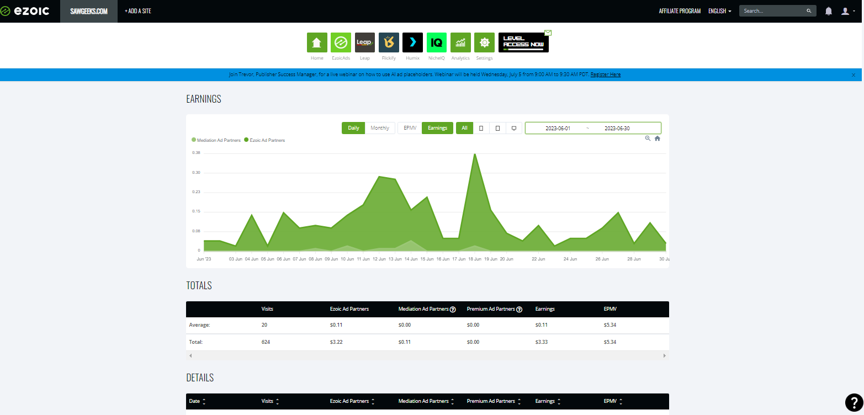Image resolution: width=864 pixels, height=415 pixels.
Task: Click the end date 2023-06-30 field
Action: click(x=617, y=128)
